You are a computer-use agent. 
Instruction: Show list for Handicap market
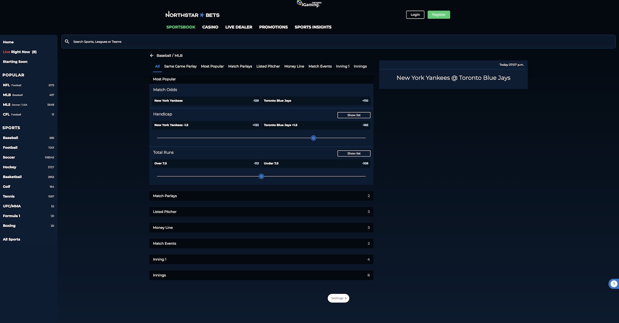[354, 115]
